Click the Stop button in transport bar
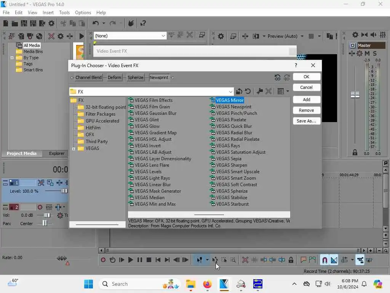 tap(149, 260)
